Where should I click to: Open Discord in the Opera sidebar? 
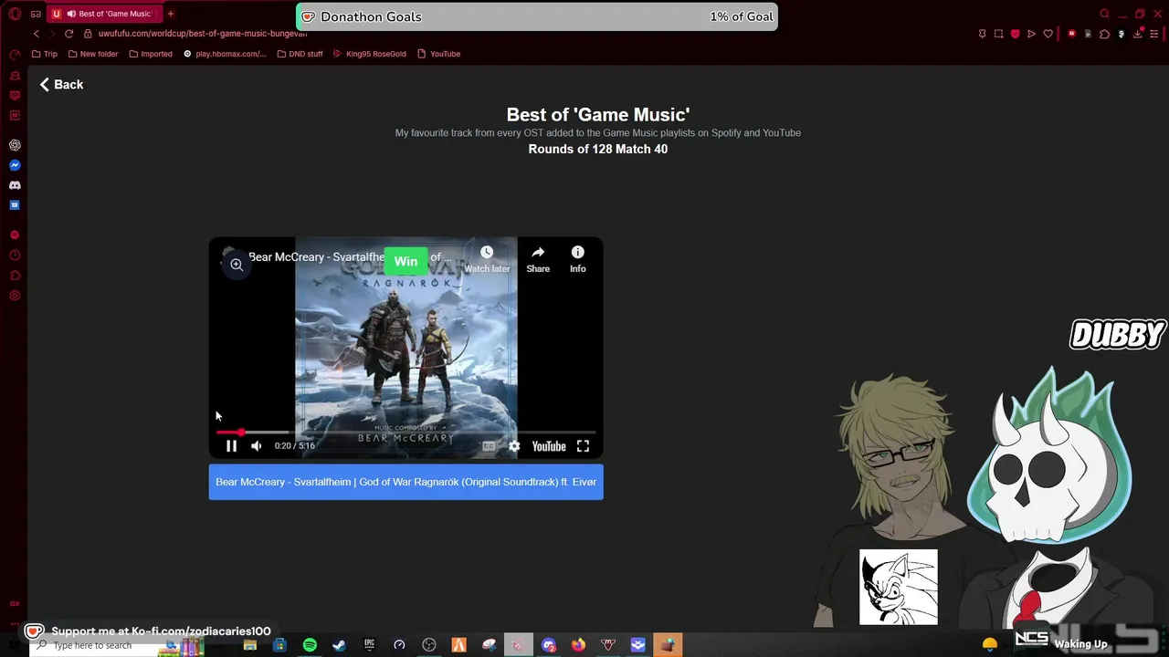coord(15,185)
